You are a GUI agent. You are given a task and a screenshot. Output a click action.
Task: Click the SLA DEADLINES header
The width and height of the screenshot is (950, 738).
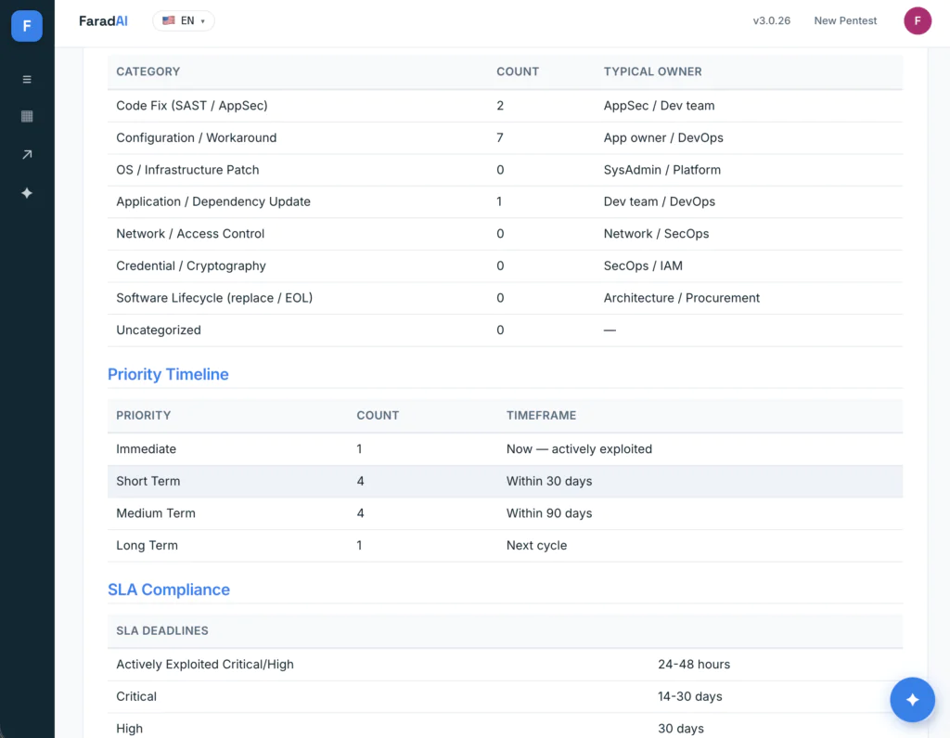tap(162, 630)
